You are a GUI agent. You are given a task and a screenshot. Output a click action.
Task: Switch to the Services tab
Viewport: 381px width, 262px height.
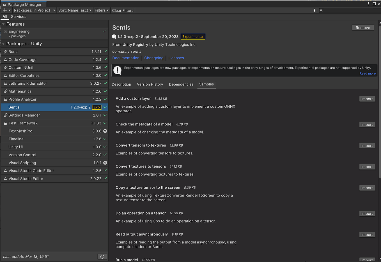[x=19, y=17]
